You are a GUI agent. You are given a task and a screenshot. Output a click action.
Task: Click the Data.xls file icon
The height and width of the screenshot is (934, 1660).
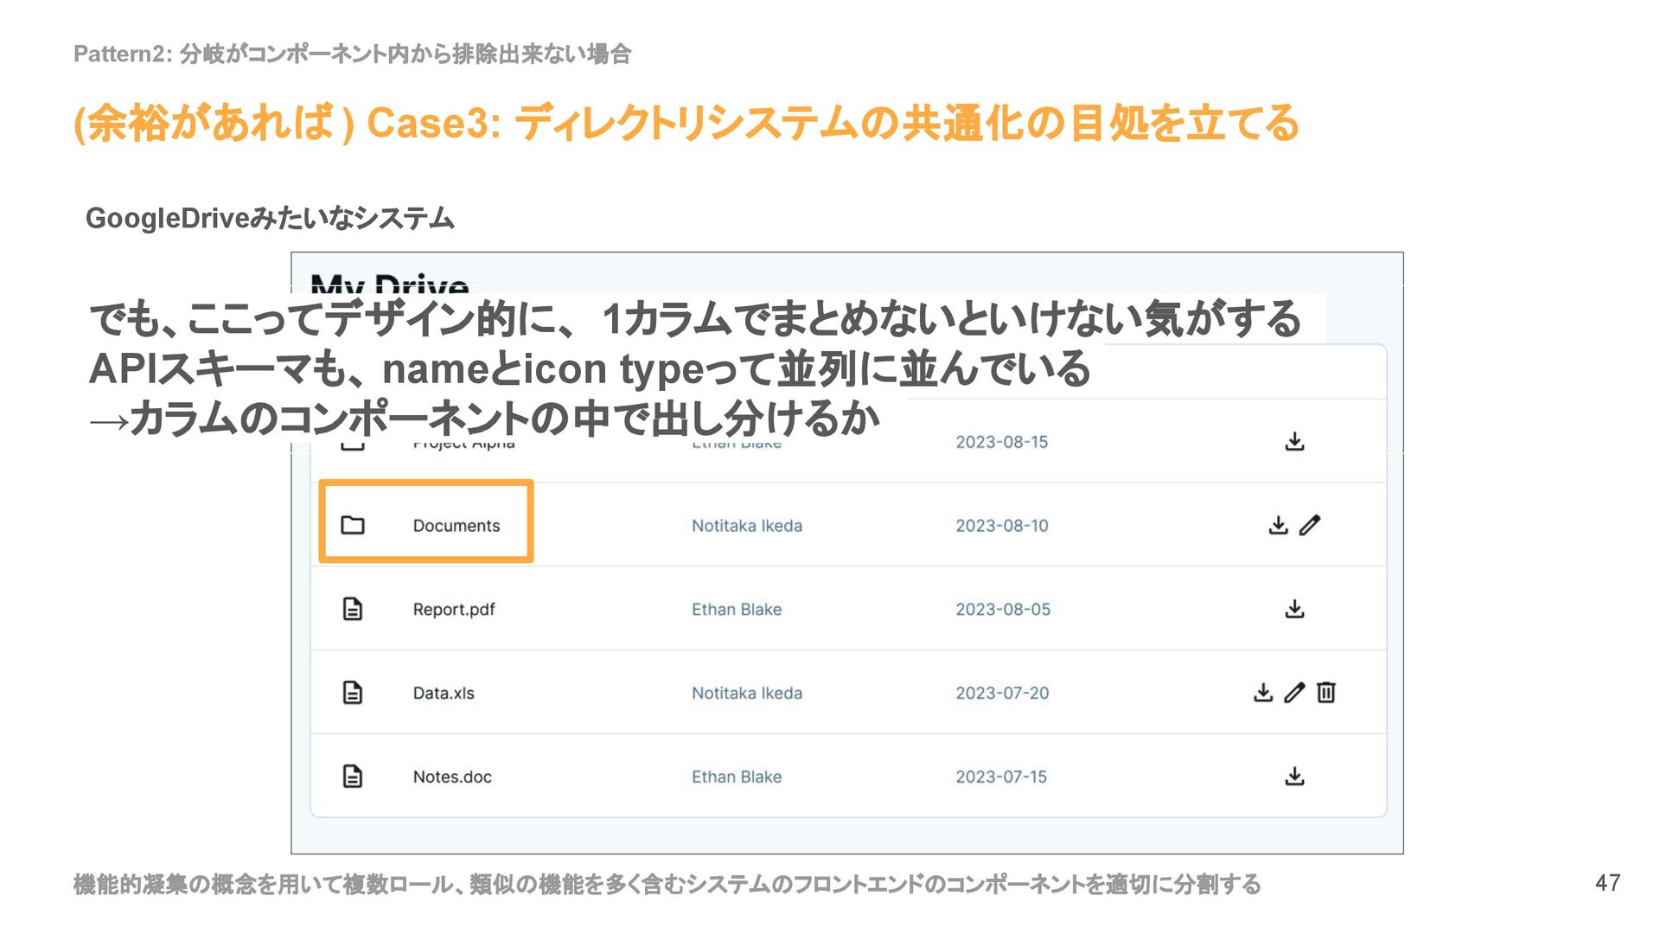(353, 693)
